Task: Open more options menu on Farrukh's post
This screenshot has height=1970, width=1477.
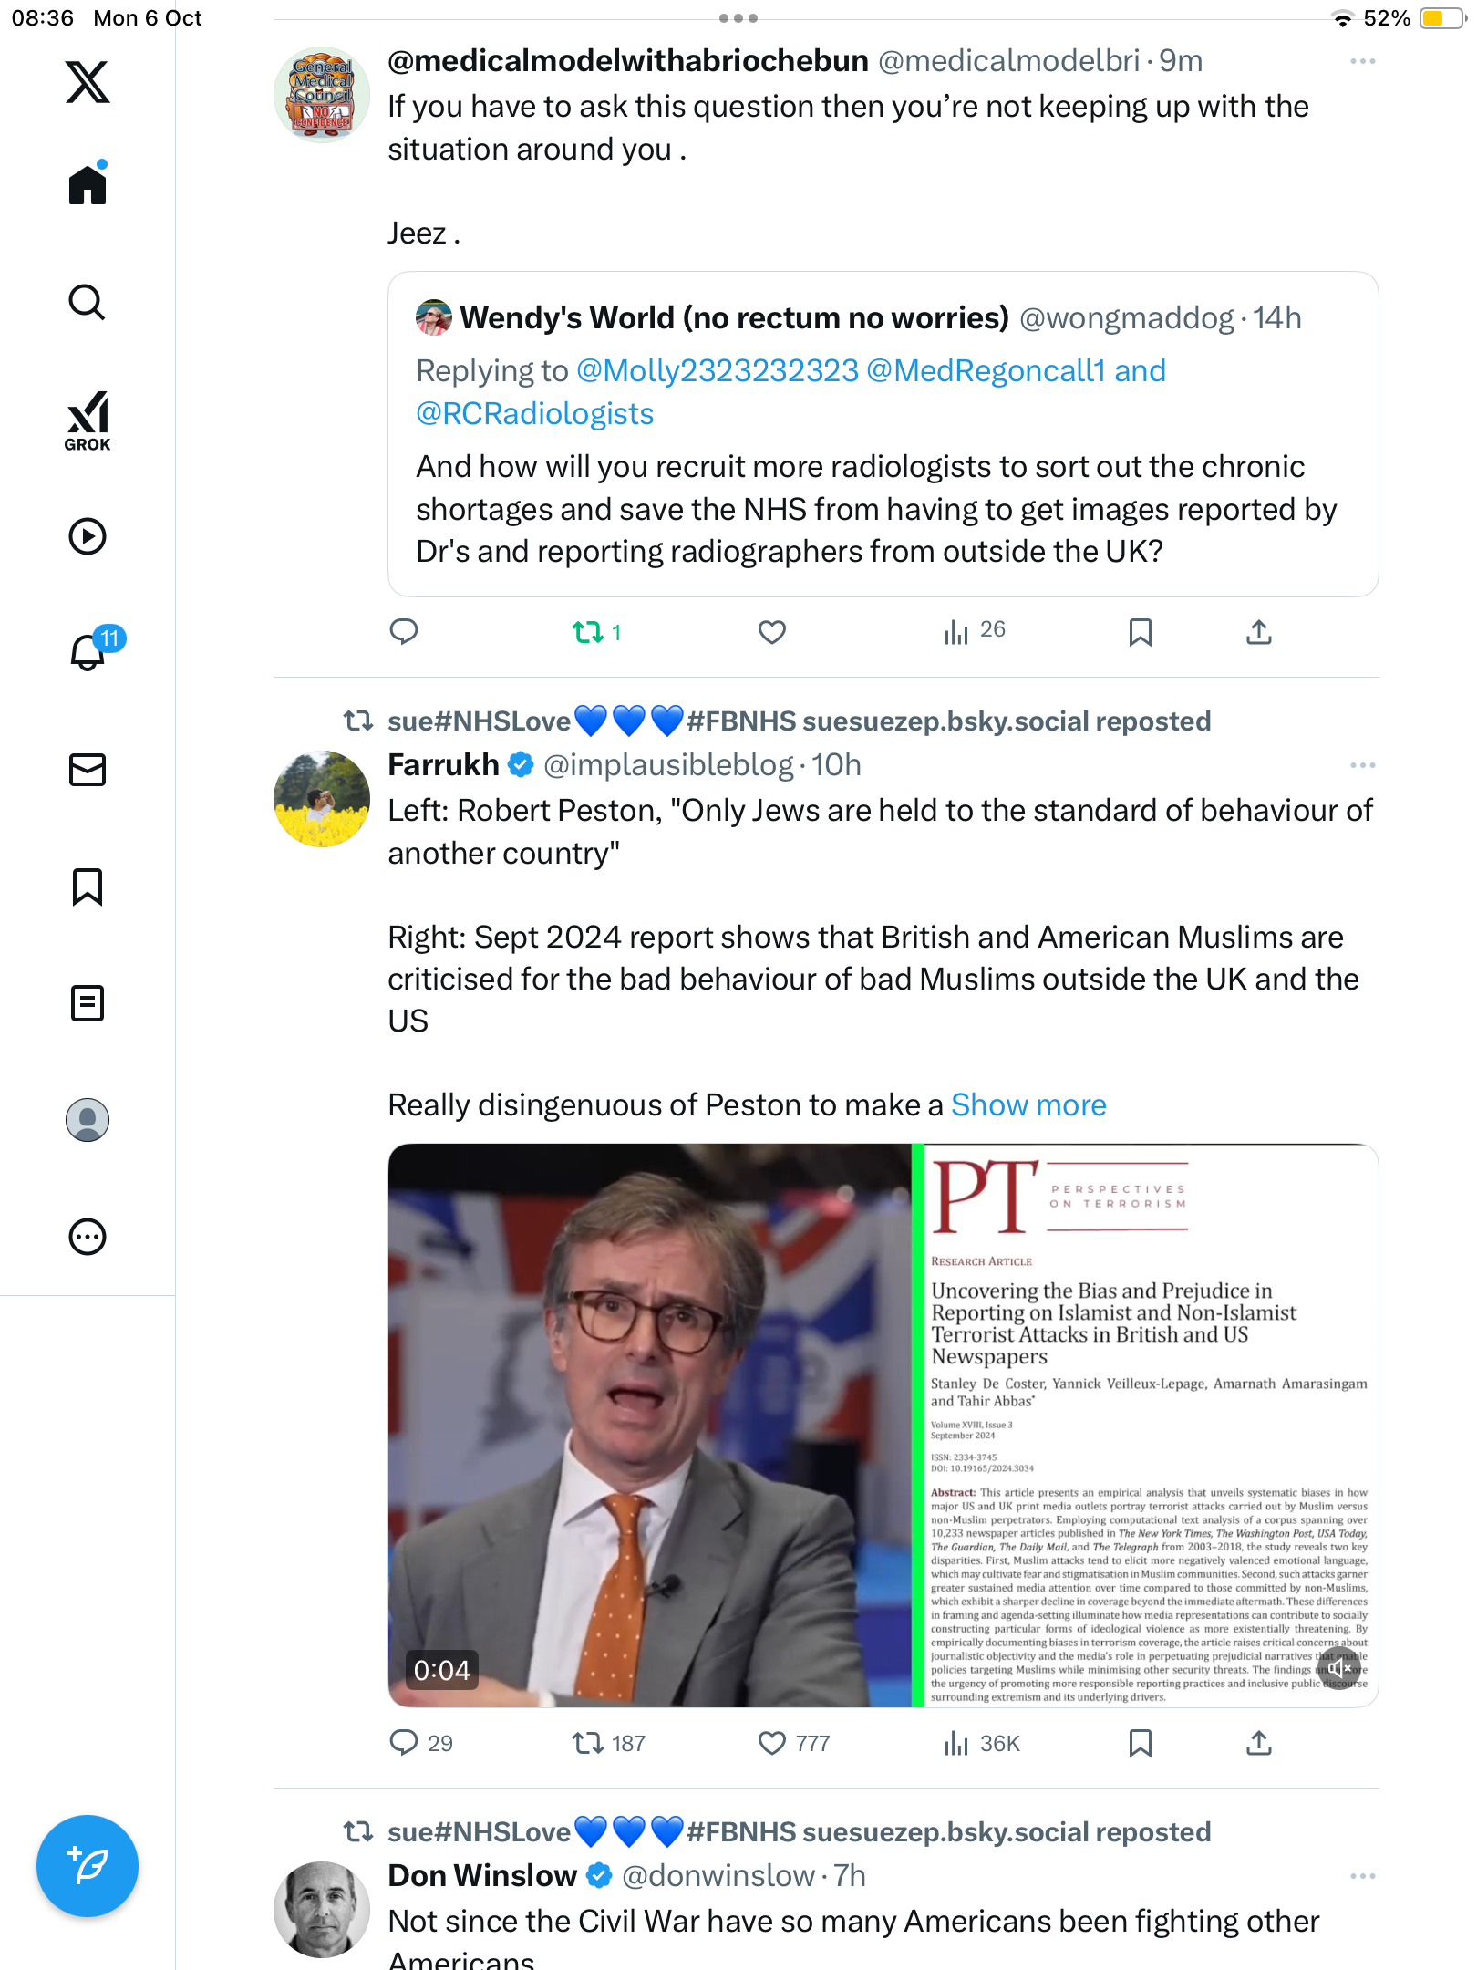Action: click(x=1362, y=765)
